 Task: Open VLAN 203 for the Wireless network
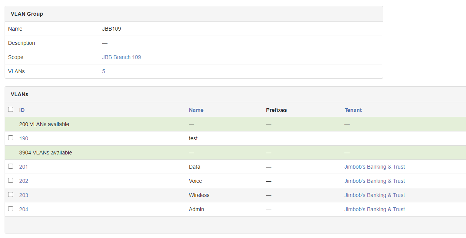click(23, 195)
